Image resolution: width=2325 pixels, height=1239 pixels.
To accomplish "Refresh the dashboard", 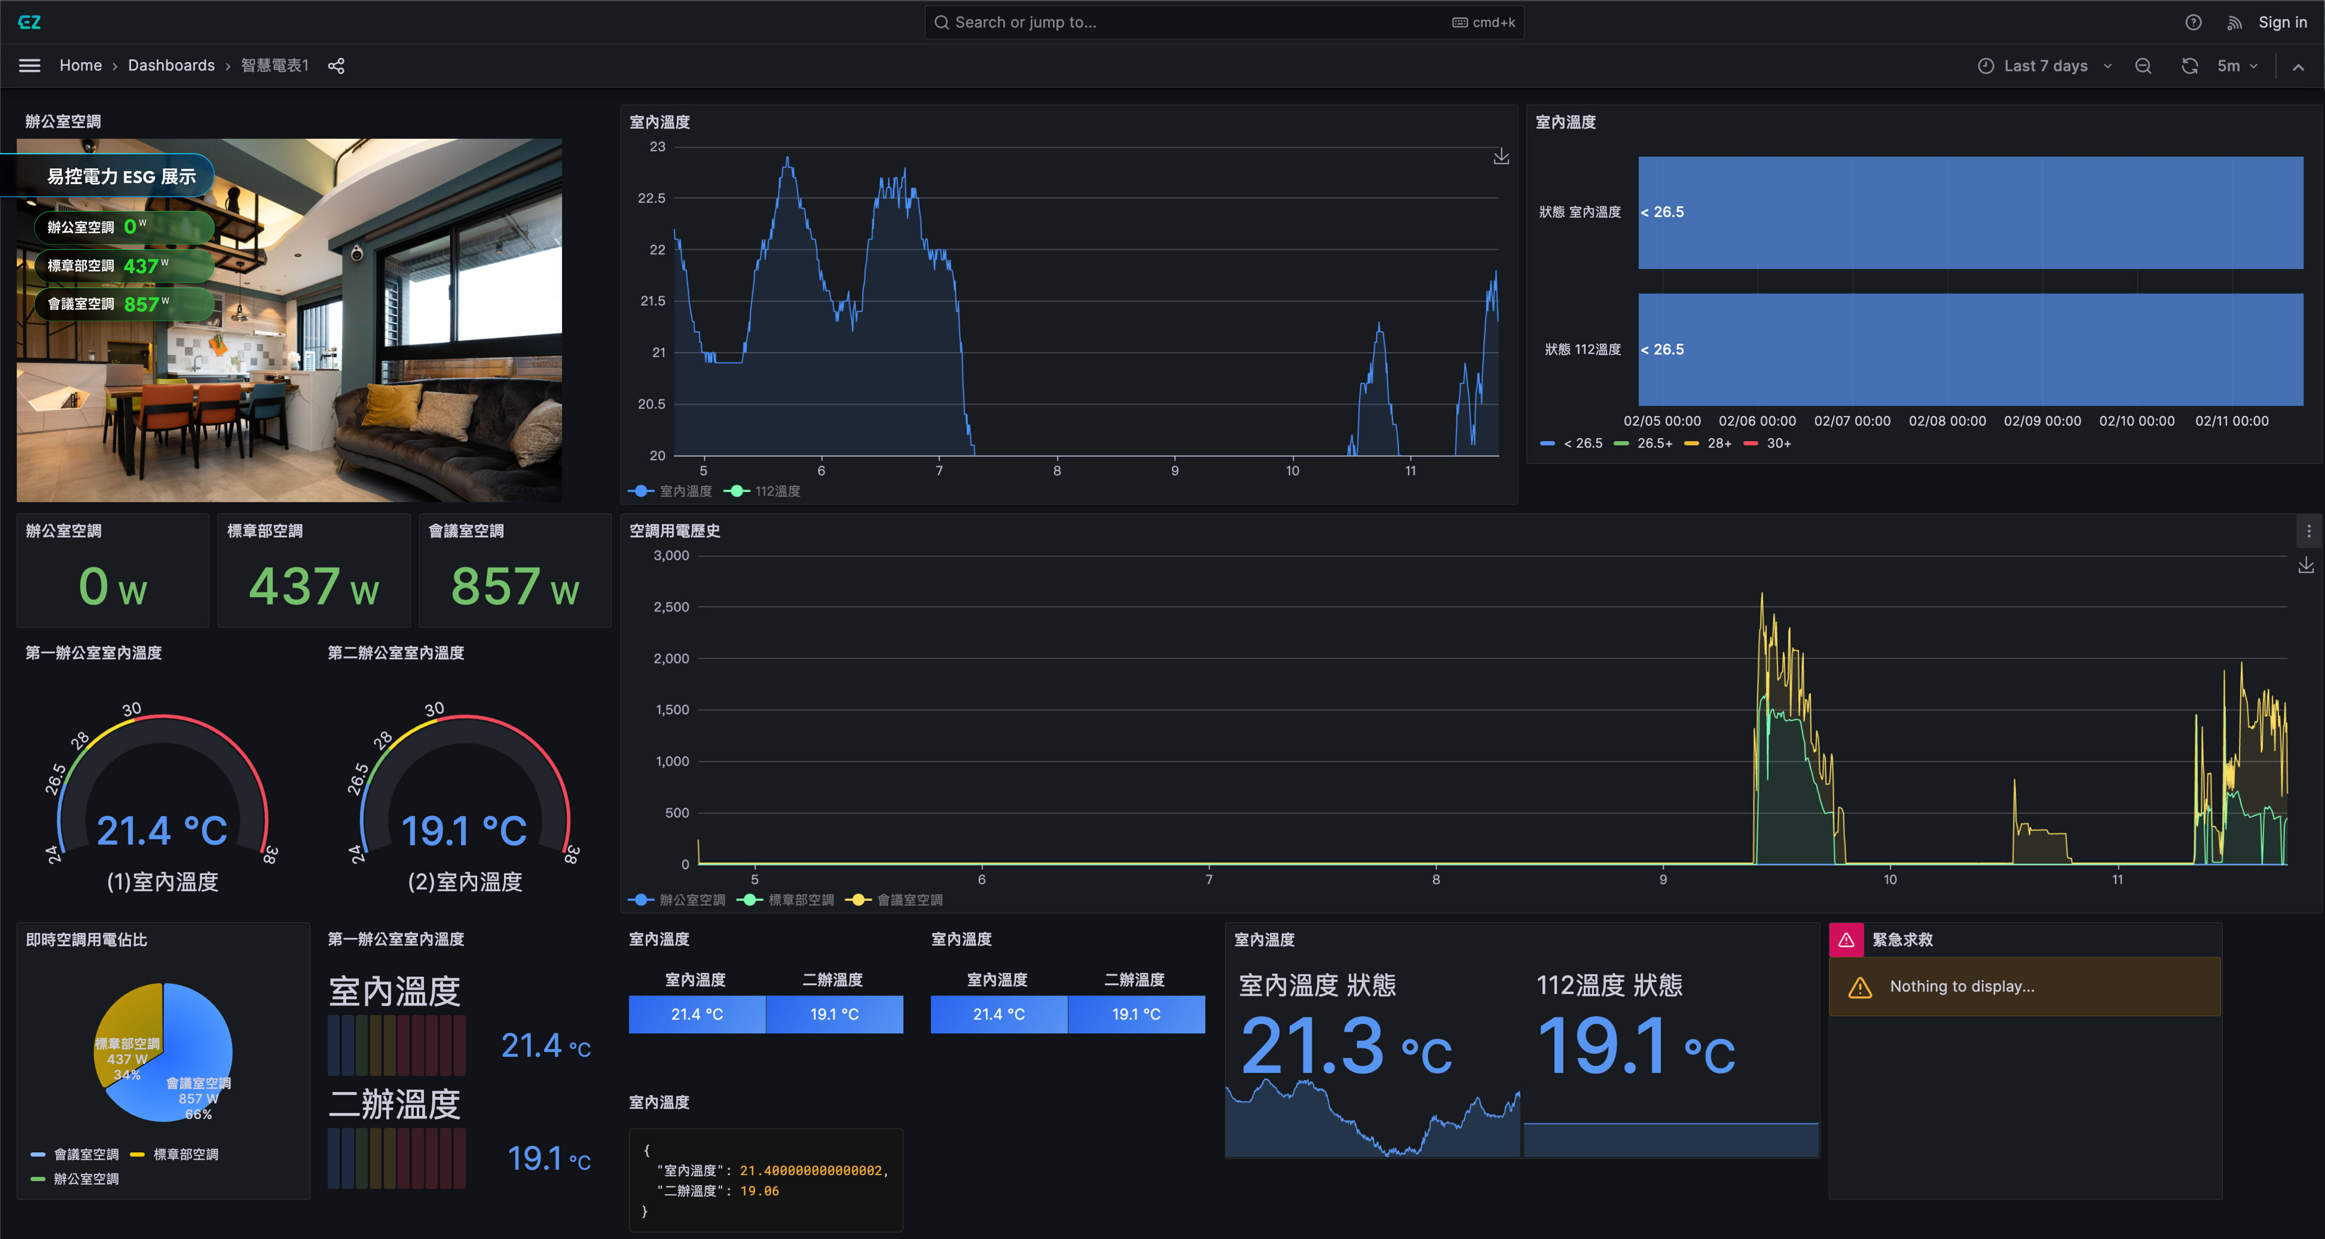I will [x=2188, y=66].
